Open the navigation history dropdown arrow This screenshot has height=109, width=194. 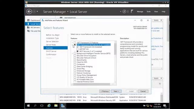[37, 12]
